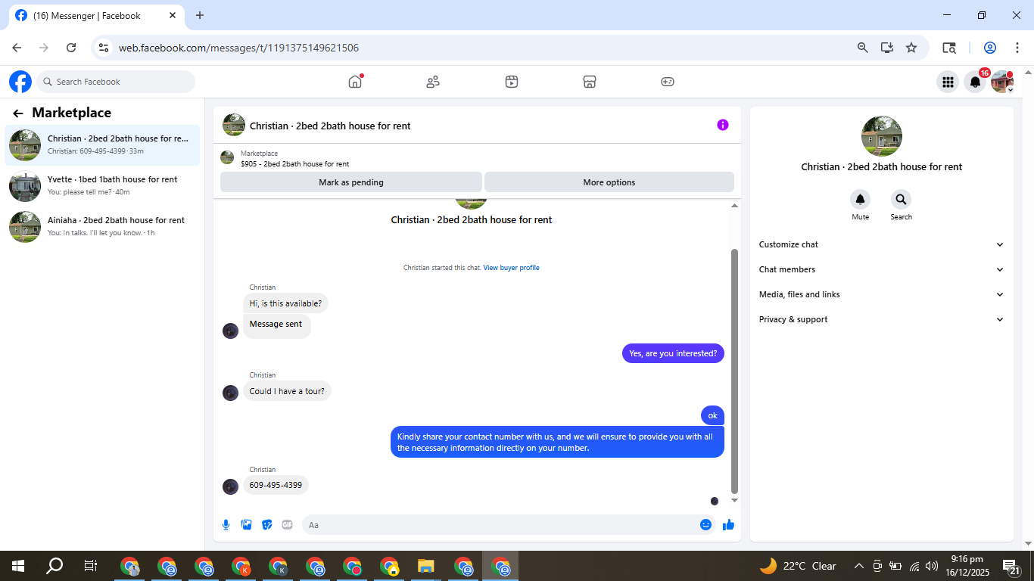Image resolution: width=1034 pixels, height=581 pixels.
Task: Open Facebook Home from the top navigation
Action: click(355, 82)
